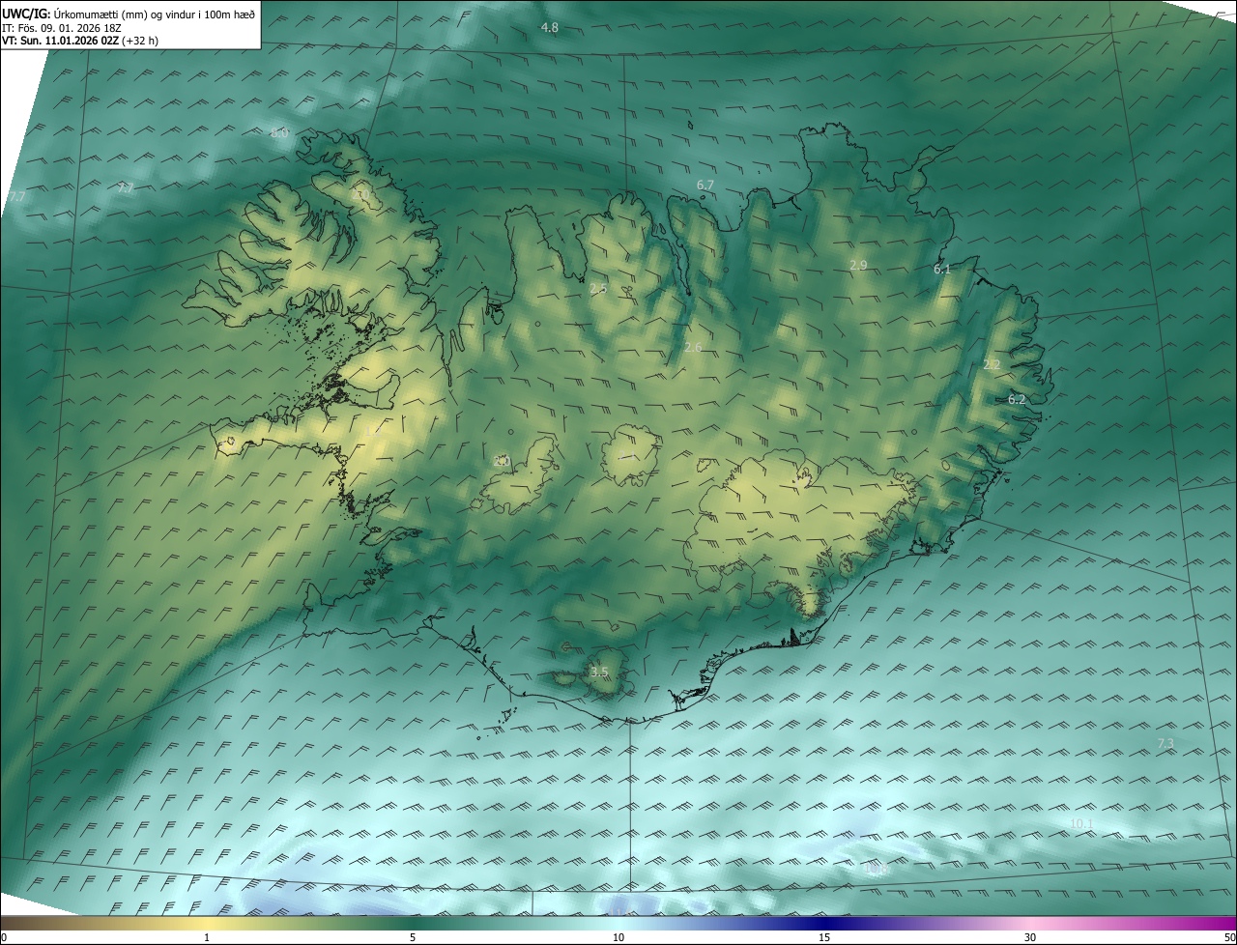
Task: Click the 'VT: Sun. 11.01.2026 02Z (+32 h)' line
Action: click(80, 41)
